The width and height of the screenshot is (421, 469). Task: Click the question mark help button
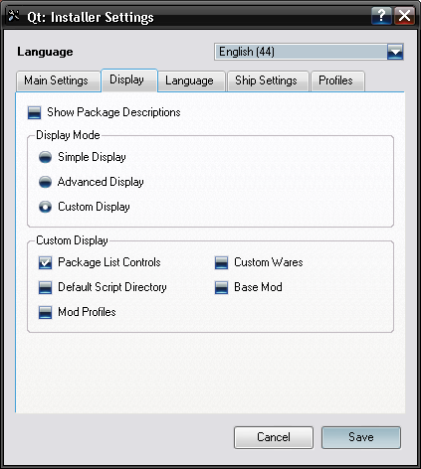(x=381, y=16)
